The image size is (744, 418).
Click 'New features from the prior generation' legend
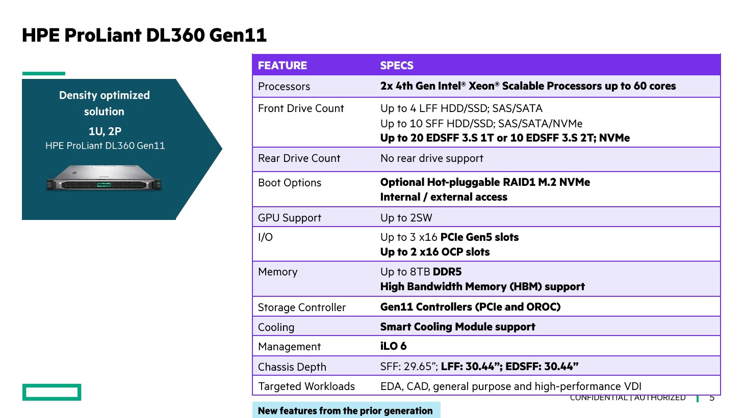(346, 410)
